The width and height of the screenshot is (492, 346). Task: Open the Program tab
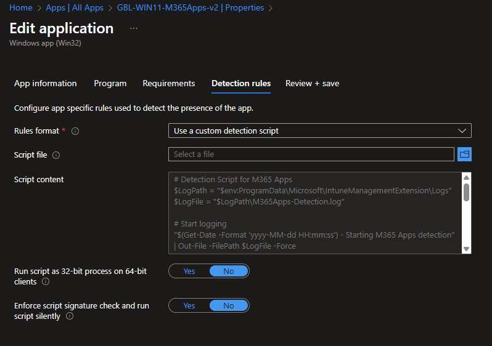tap(110, 84)
